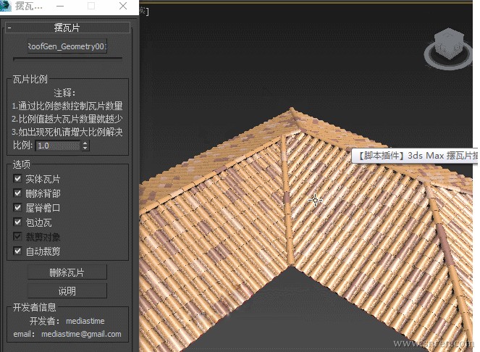Viewport: 480px width, 352px height.
Task: Increase 比例 with spinner up arrow
Action: coord(85,143)
